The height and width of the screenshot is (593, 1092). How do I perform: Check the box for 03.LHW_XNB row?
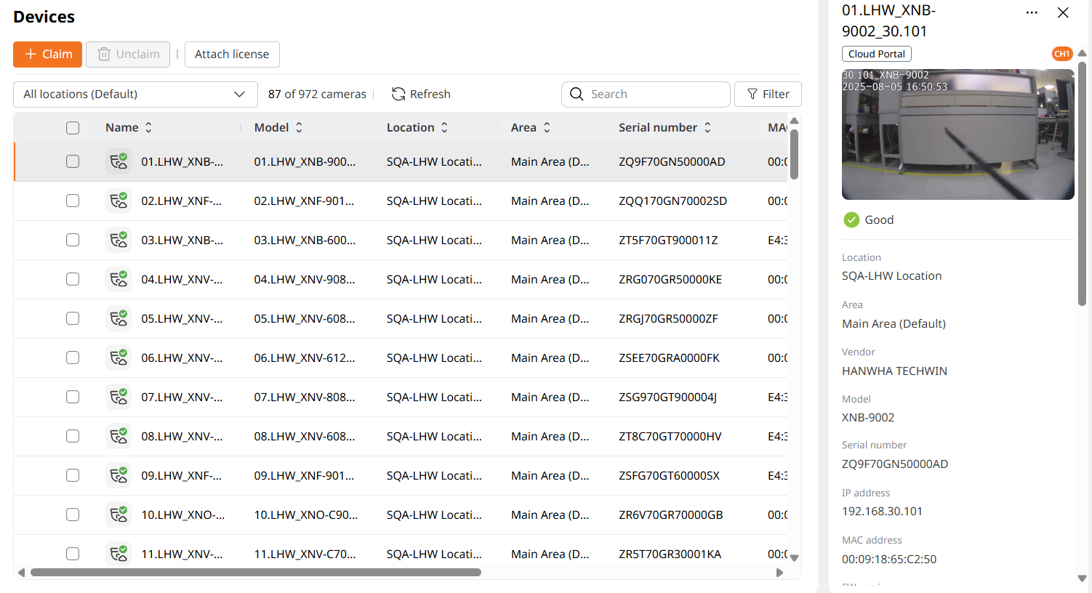click(73, 240)
